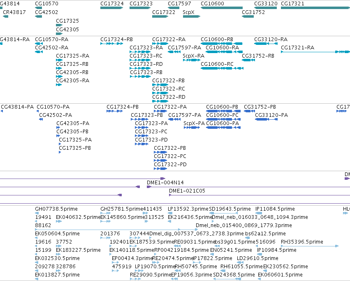Select the CG17321 gene feature
Image resolution: width=350 pixels, height=281 pixels.
click(x=315, y=8)
